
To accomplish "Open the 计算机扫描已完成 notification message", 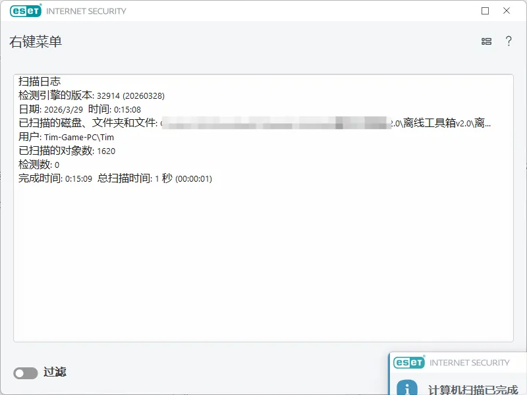I will tap(472, 390).
